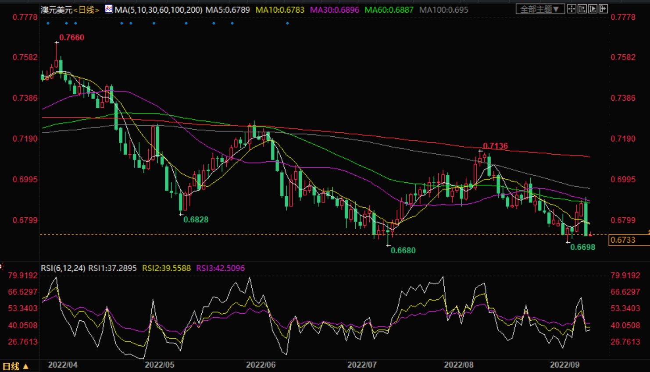Click the 2022/08 date on the time axis
Viewport: 650px width, 372px height.
[x=459, y=365]
